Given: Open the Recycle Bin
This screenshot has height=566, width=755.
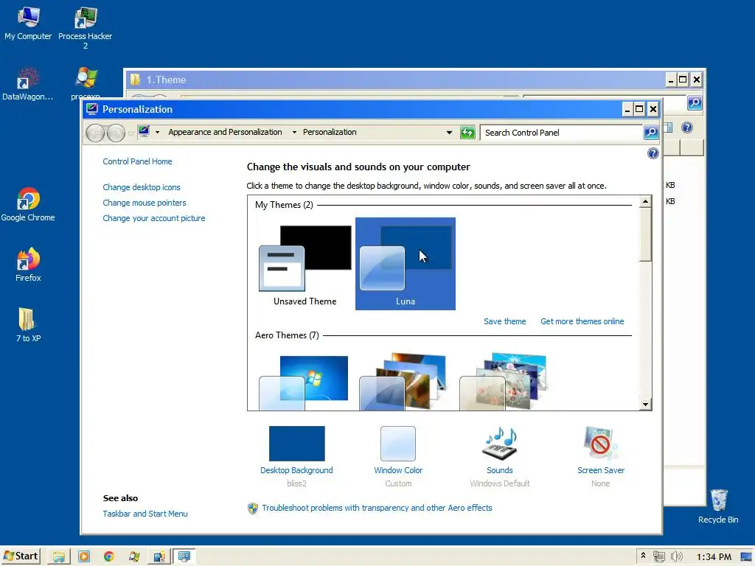Looking at the screenshot, I should pos(718,506).
